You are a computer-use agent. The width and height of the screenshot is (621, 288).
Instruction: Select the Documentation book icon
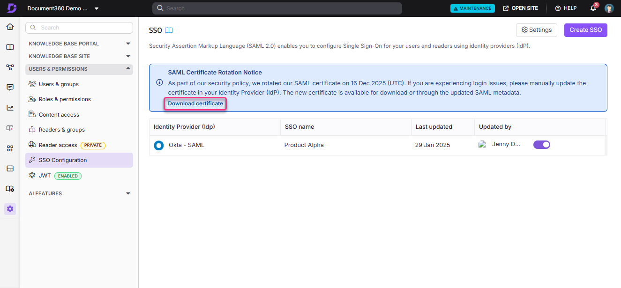[x=10, y=47]
